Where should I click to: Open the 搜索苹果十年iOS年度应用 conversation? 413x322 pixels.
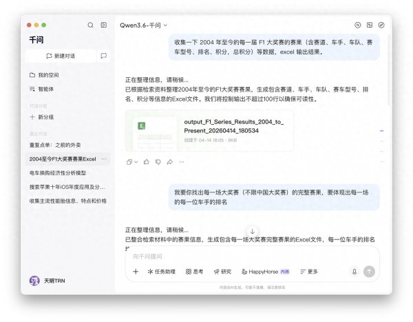point(67,187)
